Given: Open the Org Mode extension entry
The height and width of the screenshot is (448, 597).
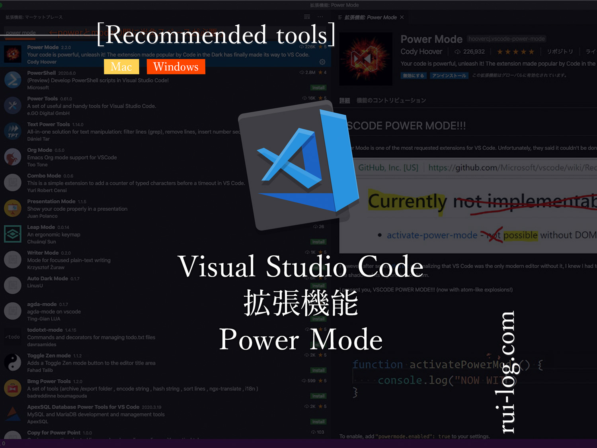Looking at the screenshot, I should 165,157.
